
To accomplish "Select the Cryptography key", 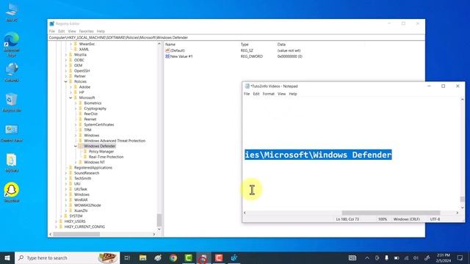I will [95, 109].
